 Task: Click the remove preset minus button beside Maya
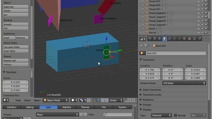click(85, 115)
